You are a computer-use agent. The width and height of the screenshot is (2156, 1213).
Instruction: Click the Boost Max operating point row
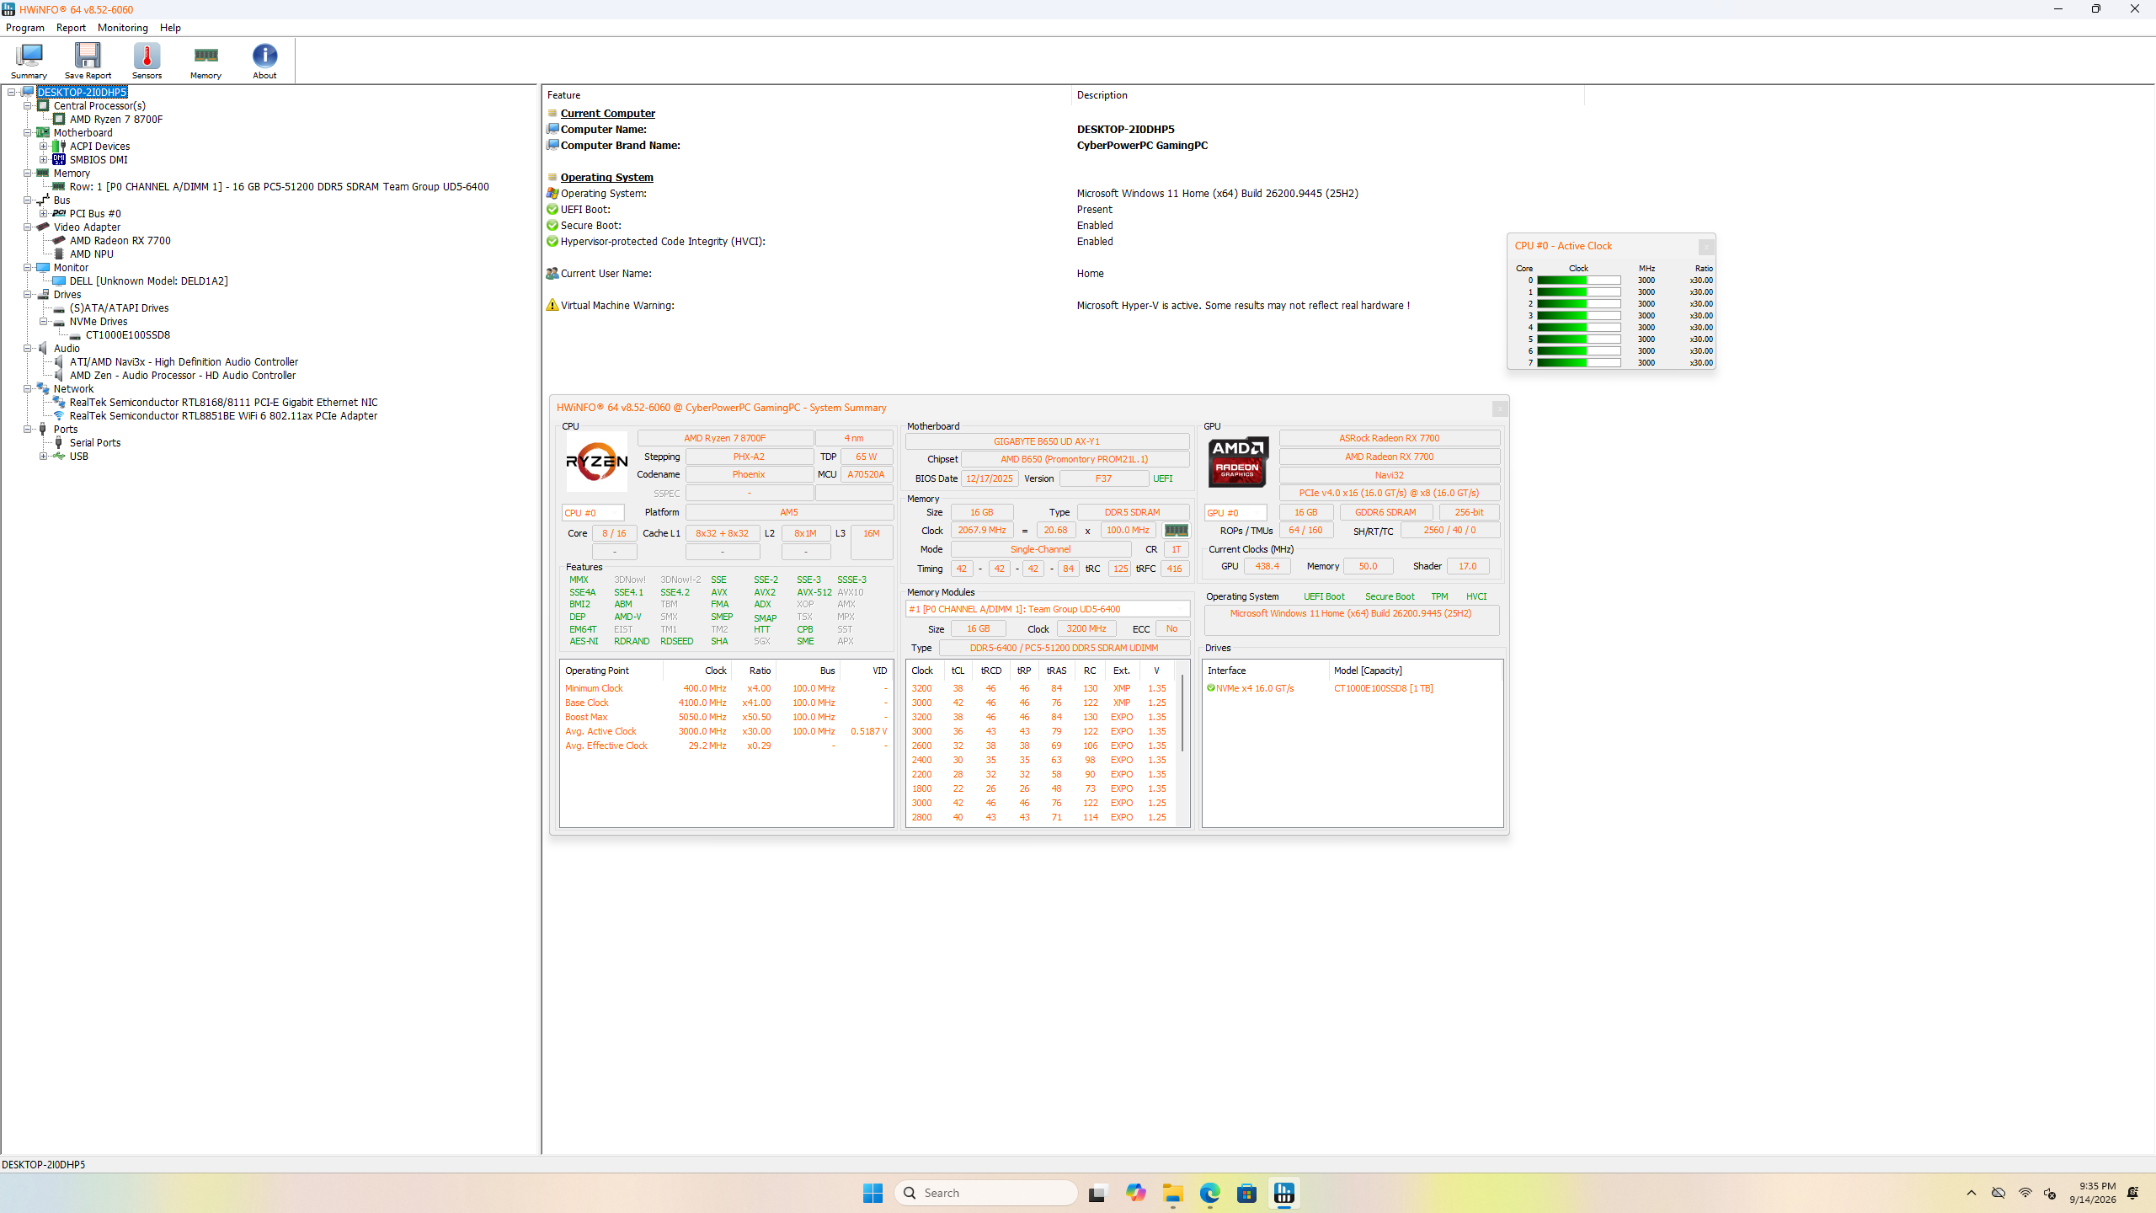point(726,718)
